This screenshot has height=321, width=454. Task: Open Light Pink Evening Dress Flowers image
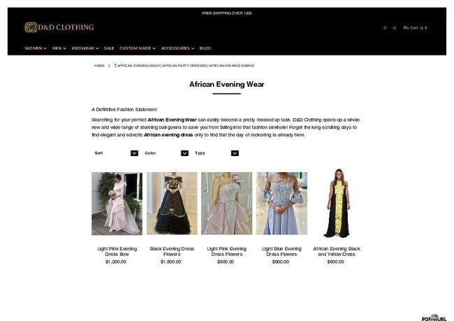[227, 204]
